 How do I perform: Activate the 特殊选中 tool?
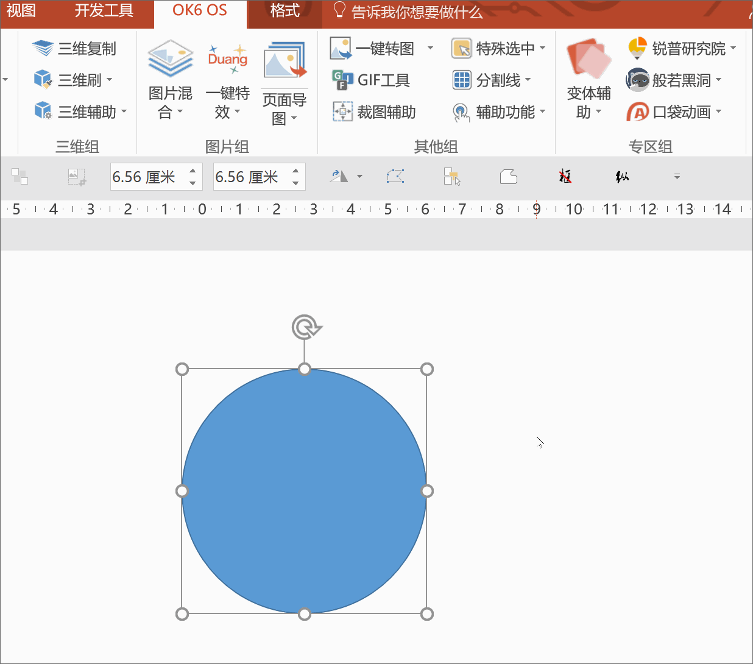495,48
